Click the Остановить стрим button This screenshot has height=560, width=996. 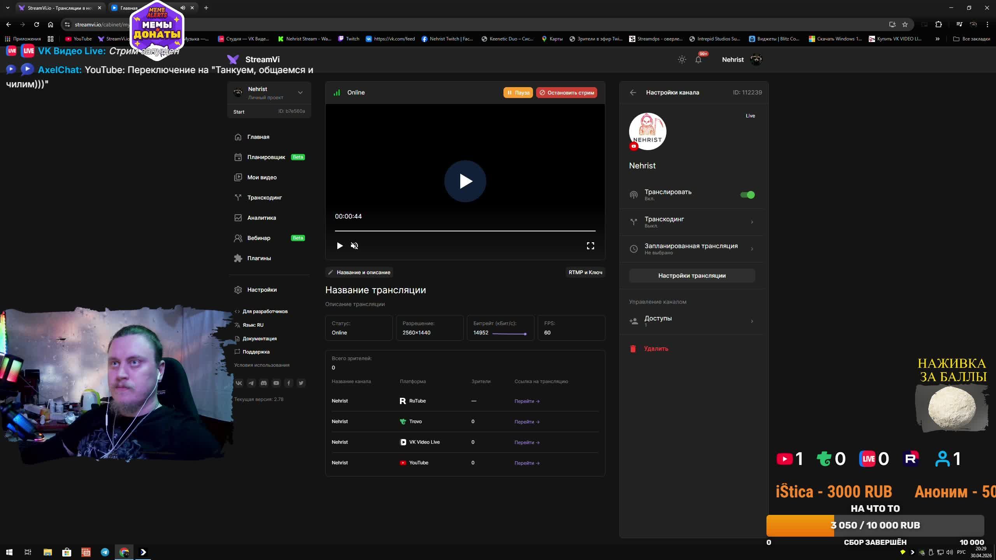[566, 93]
